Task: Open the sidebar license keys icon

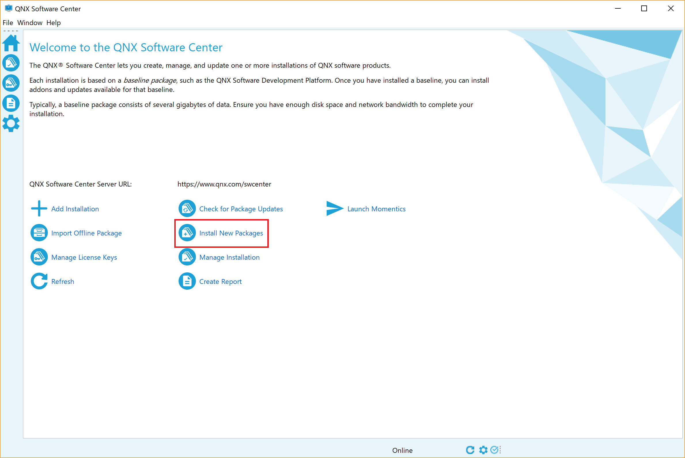Action: 11,83
